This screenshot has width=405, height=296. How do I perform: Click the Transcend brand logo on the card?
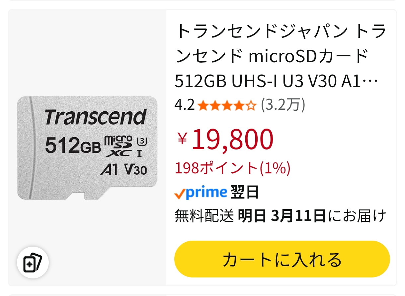pos(95,117)
